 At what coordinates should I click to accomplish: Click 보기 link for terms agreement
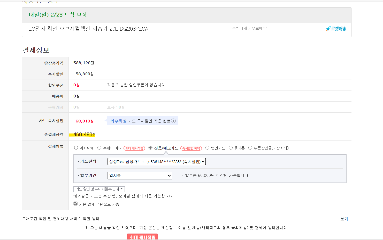(344, 219)
